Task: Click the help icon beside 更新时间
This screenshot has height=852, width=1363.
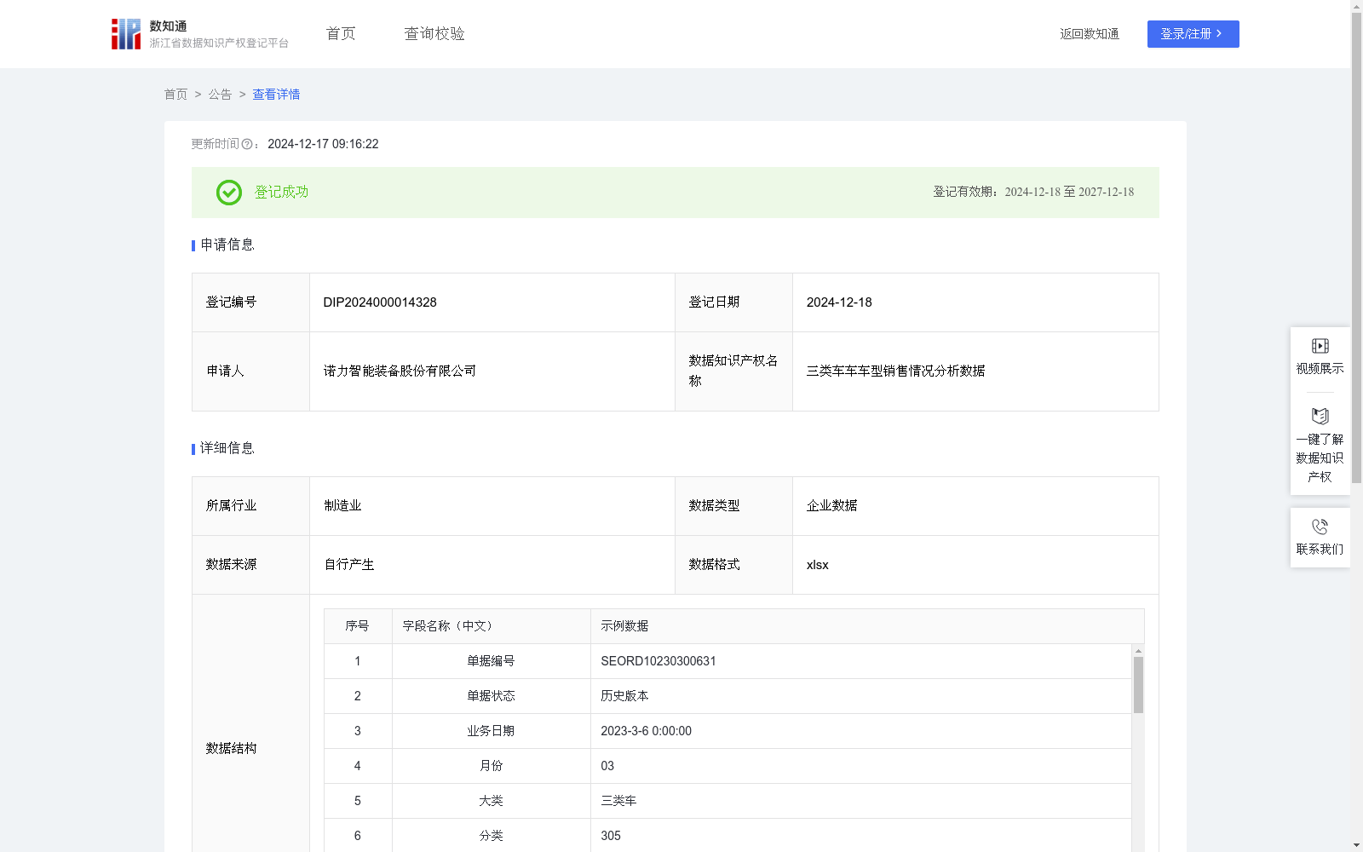Action: click(247, 145)
